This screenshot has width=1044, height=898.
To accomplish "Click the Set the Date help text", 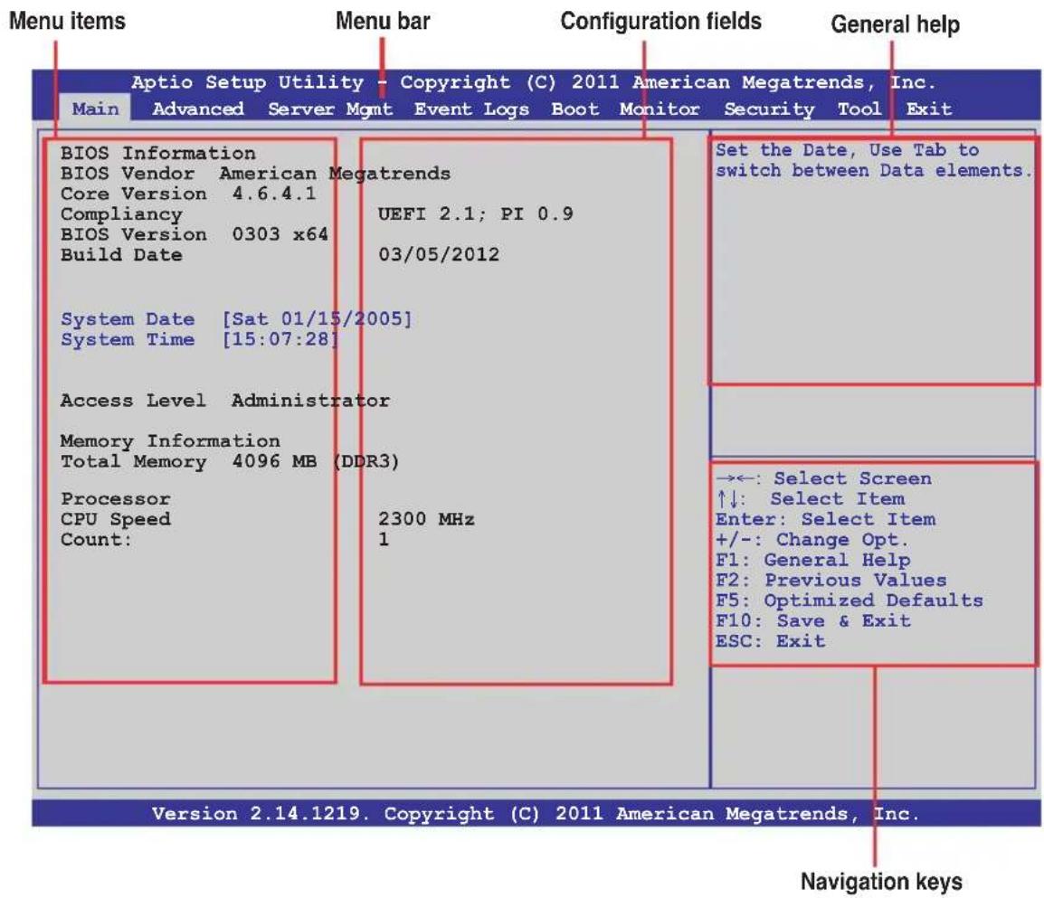I will tap(874, 160).
